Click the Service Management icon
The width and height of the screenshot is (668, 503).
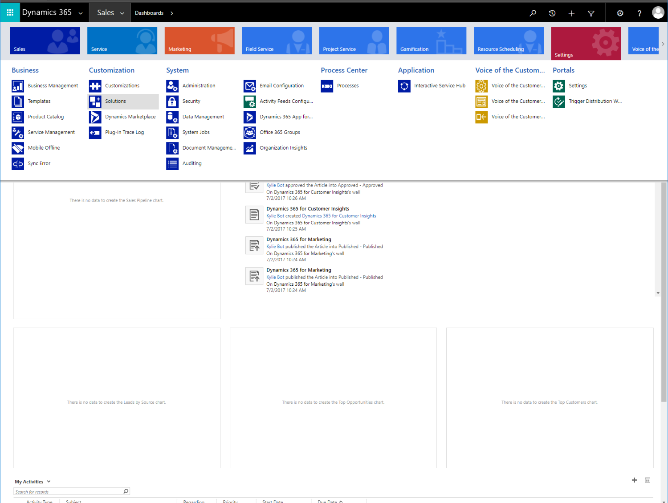(18, 133)
